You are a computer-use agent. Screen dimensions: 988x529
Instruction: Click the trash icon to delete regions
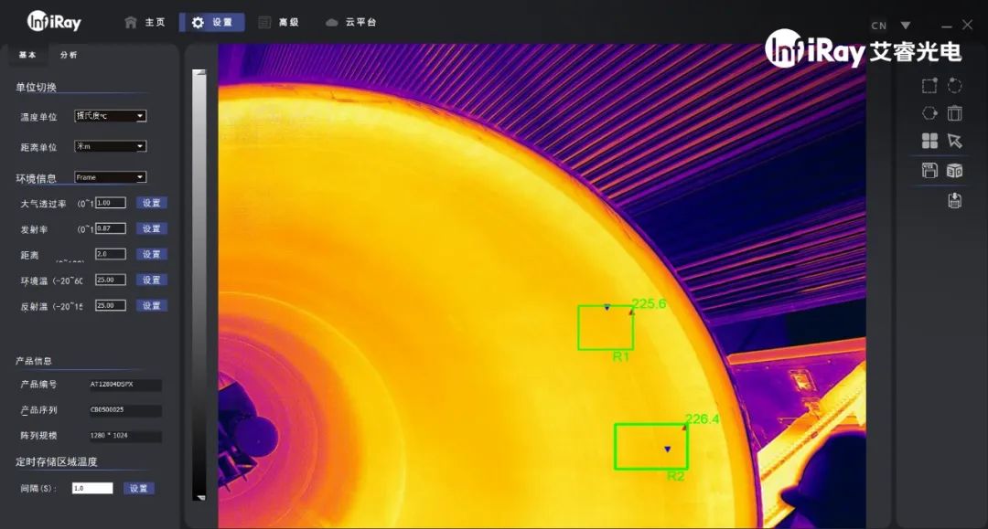tap(955, 113)
